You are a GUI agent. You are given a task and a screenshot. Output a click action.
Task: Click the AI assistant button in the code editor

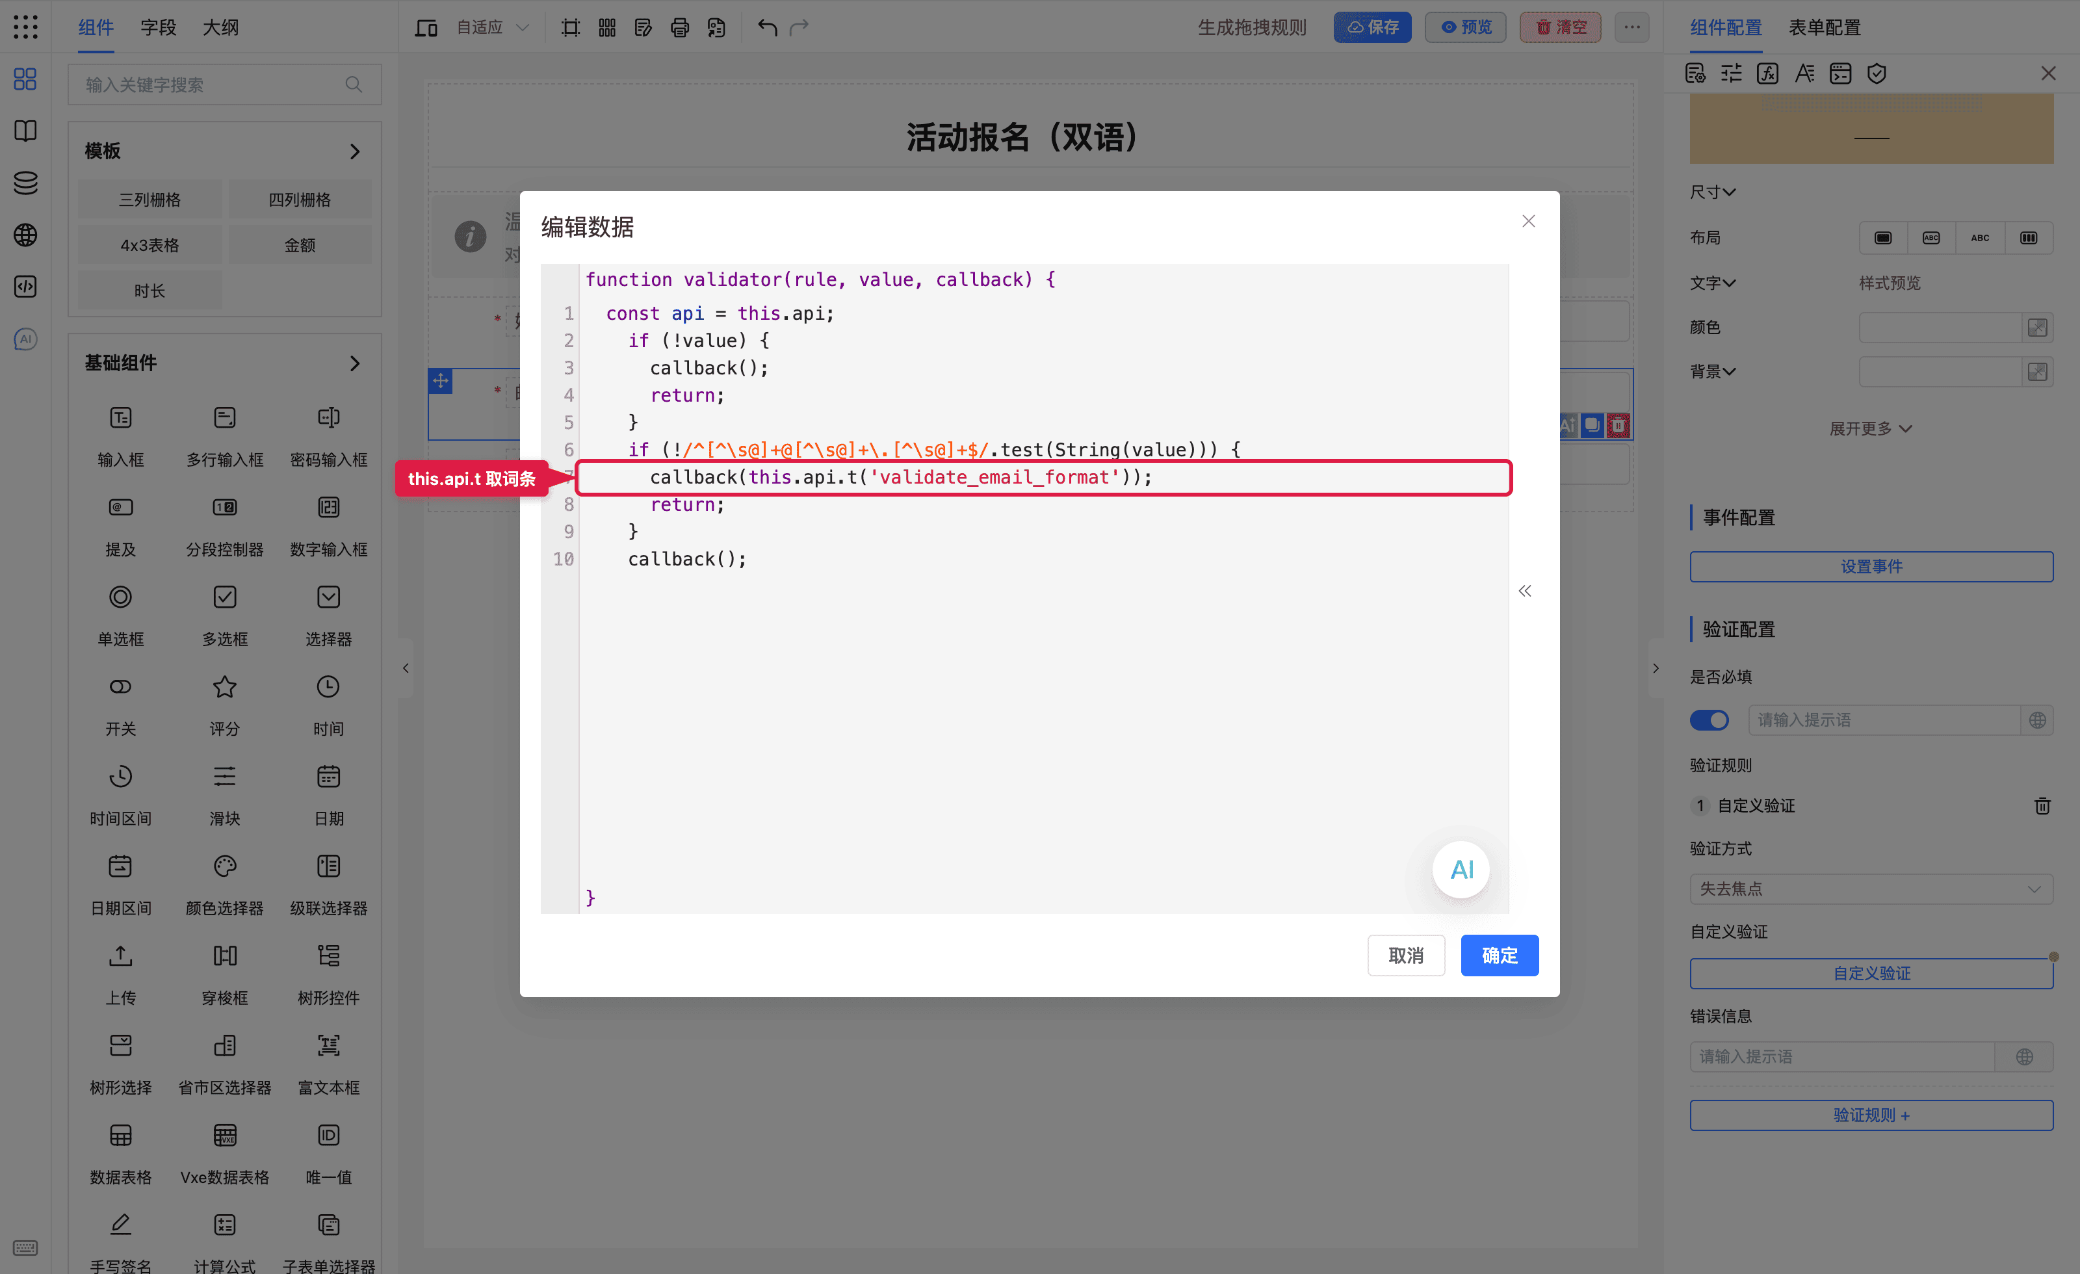coord(1461,869)
